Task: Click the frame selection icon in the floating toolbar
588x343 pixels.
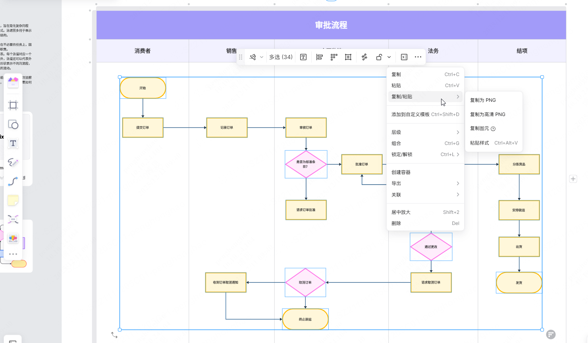Action: coord(348,57)
